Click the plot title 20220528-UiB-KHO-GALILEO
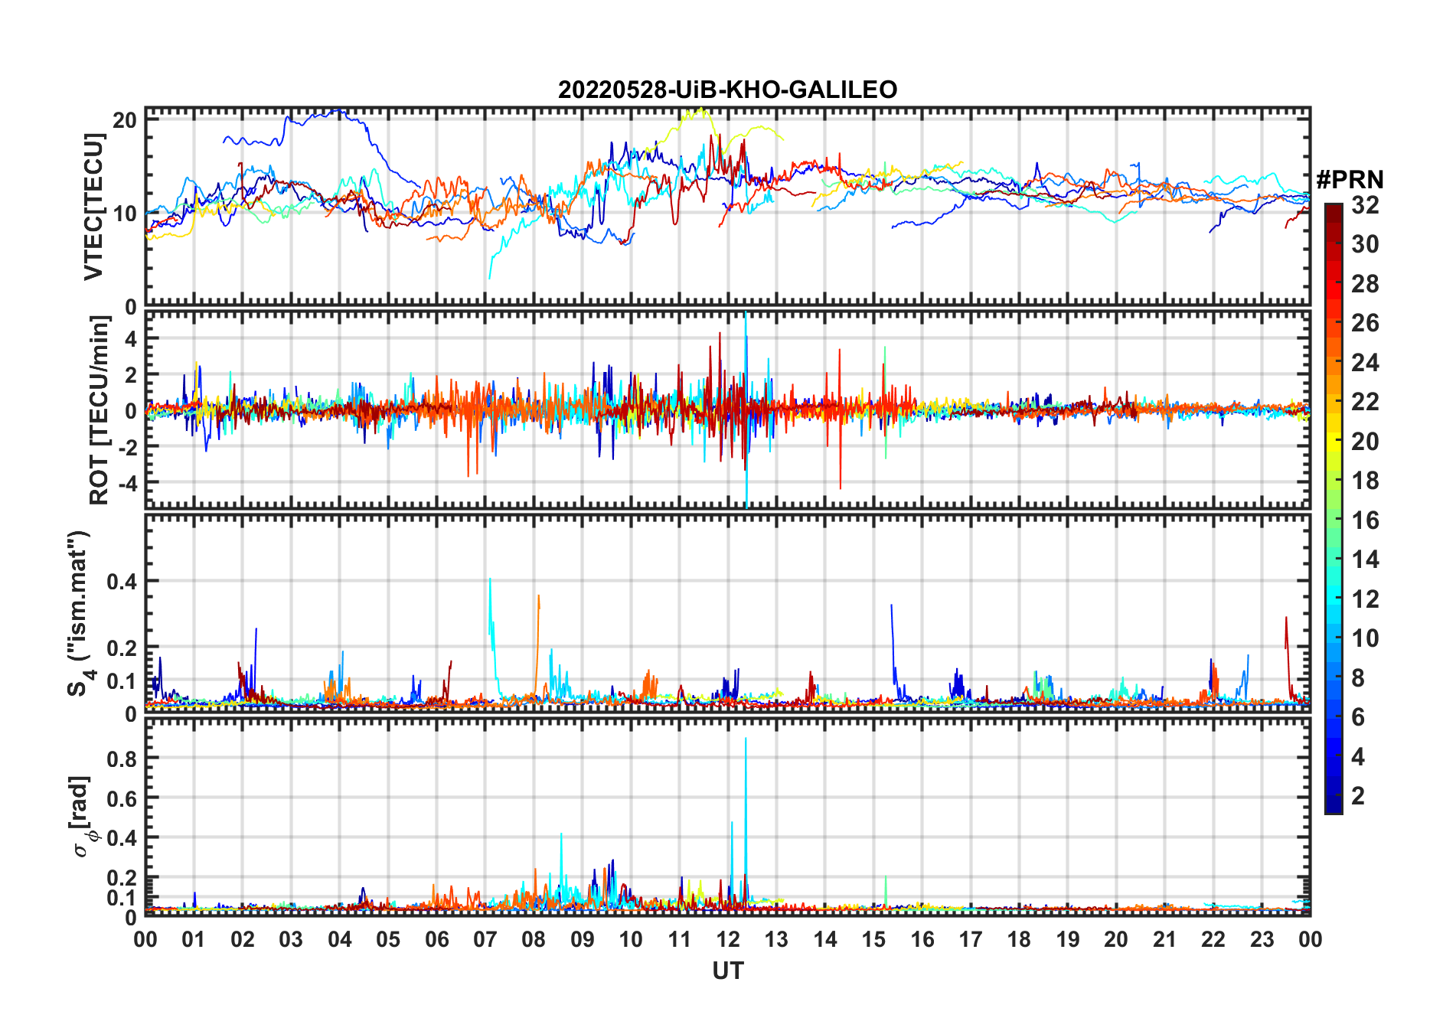1456x1018 pixels. [727, 90]
